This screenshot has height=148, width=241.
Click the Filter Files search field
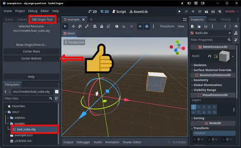(x=28, y=99)
